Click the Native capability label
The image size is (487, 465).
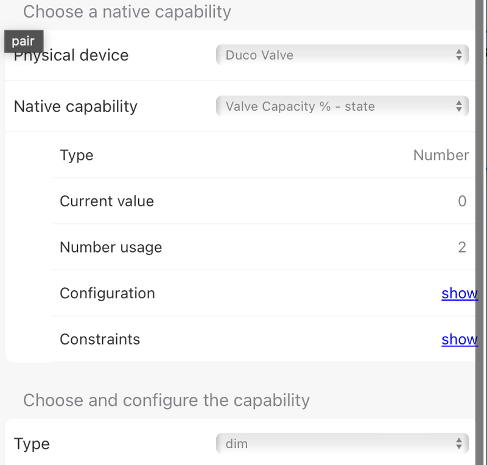coord(75,106)
